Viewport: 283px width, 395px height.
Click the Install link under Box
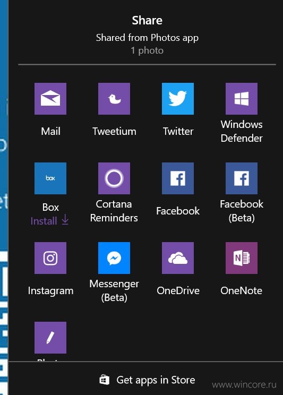44,221
